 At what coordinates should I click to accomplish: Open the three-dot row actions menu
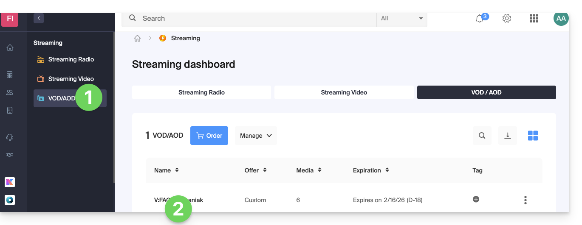coord(525,200)
